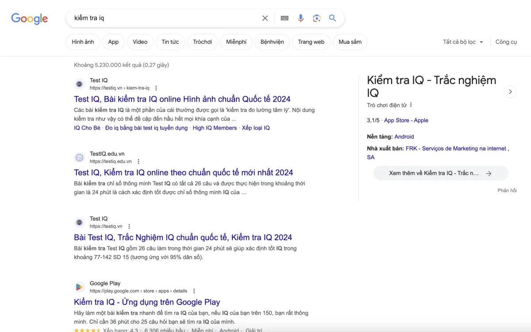
Task: Click the TestIQ.edu.vn site name text
Action: (x=107, y=154)
